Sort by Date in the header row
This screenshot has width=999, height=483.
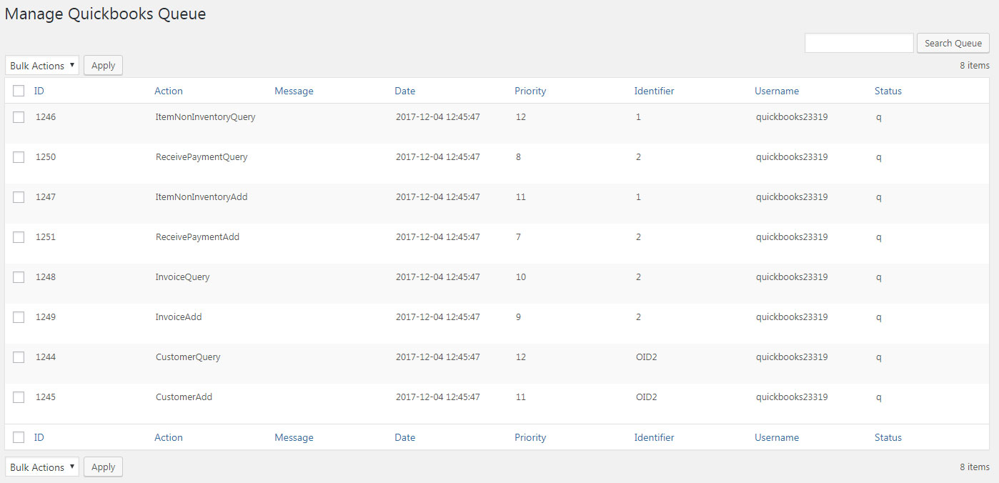(404, 91)
